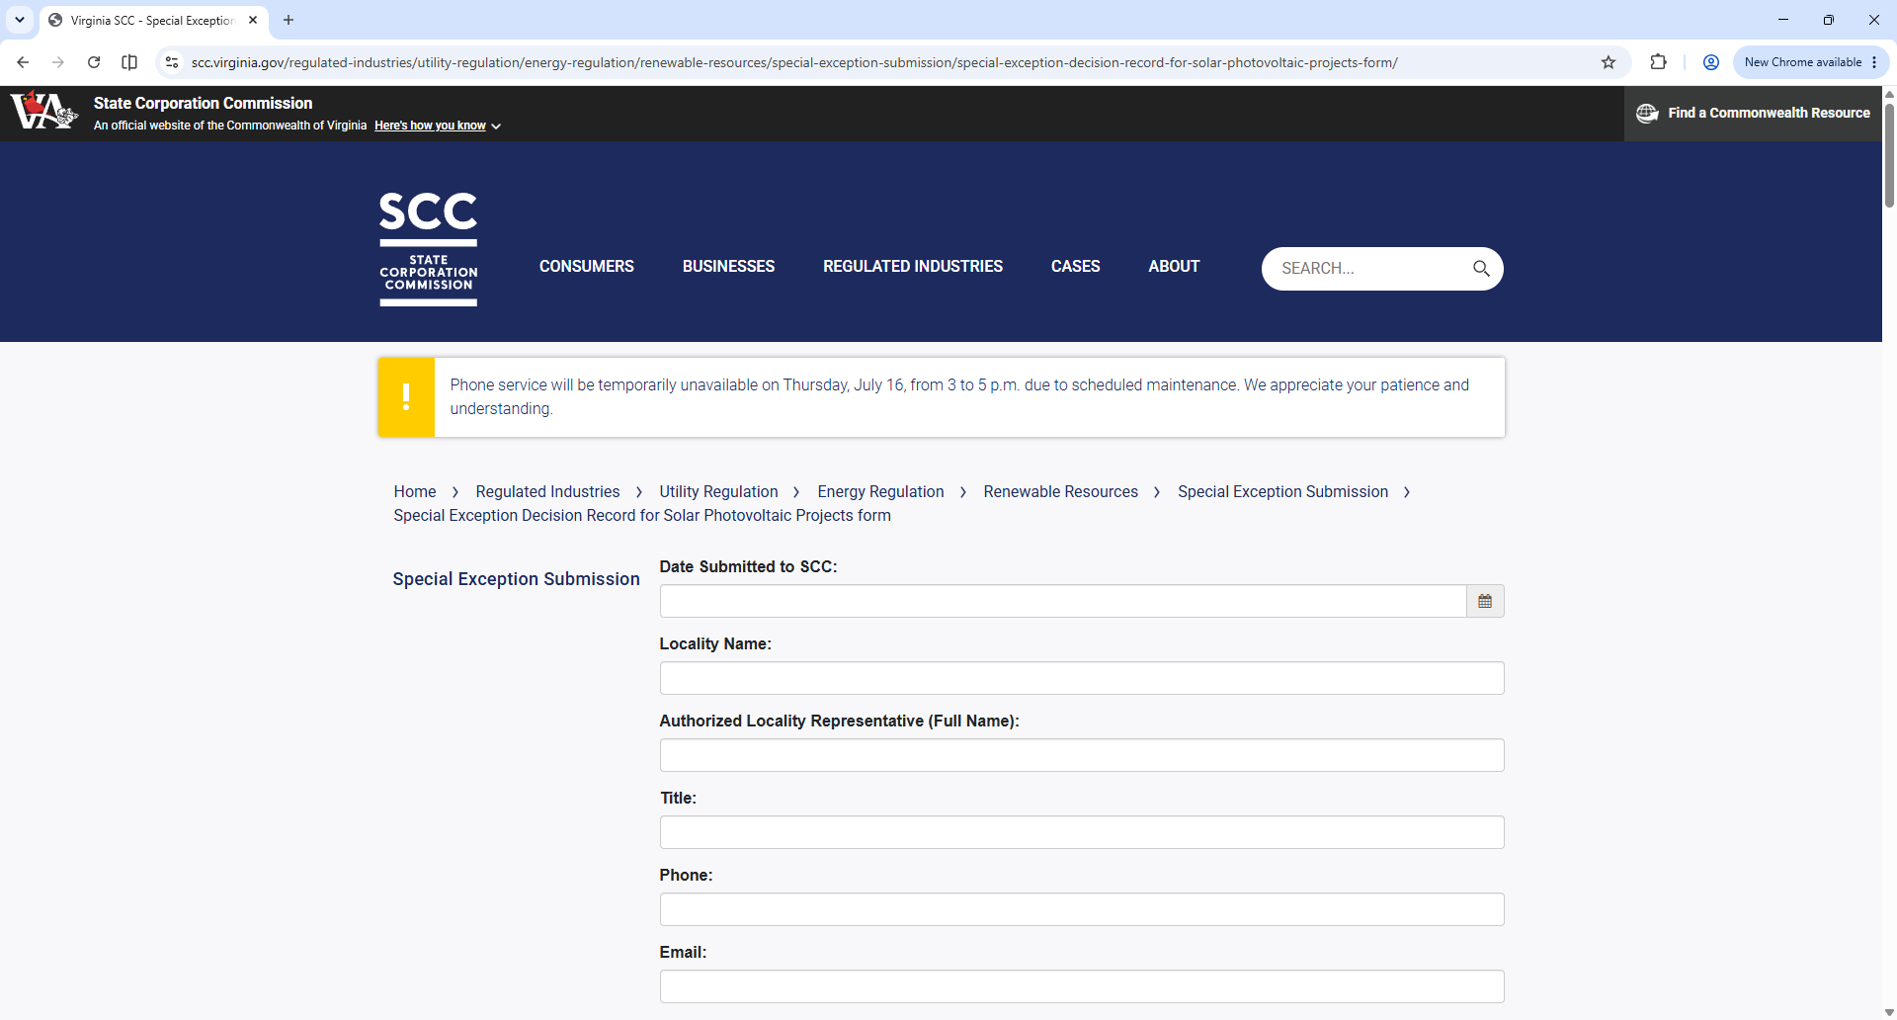Go to Special Exception Submission breadcrumb link
The height and width of the screenshot is (1020, 1897).
click(x=1282, y=491)
